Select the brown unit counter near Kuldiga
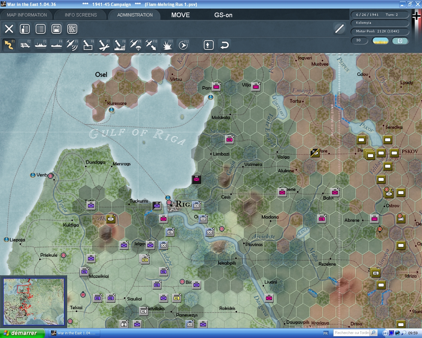The width and height of the screenshot is (422, 338). coord(111,219)
